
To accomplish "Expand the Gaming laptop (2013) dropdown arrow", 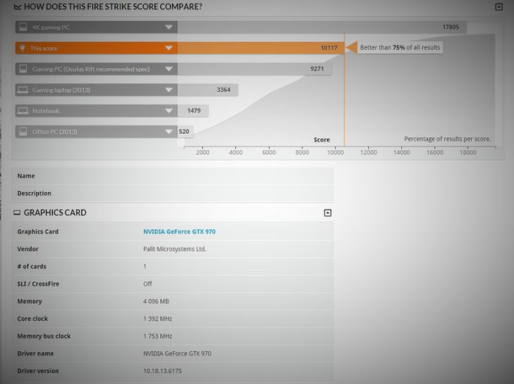I will tap(169, 90).
